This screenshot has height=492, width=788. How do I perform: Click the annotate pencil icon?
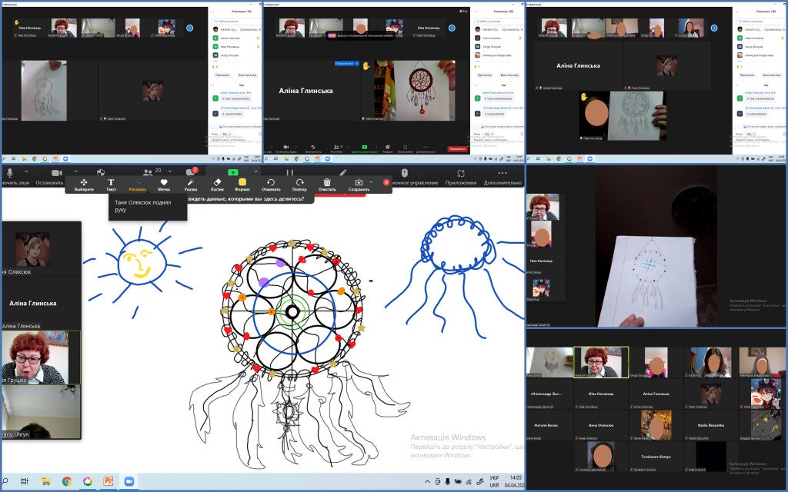point(342,173)
